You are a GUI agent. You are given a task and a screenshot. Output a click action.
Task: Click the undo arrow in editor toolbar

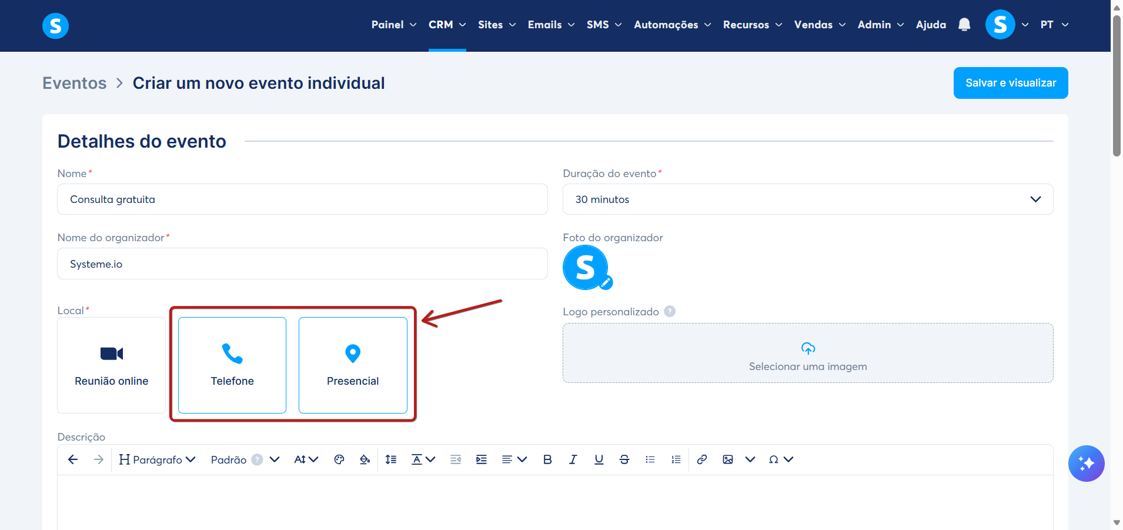(73, 459)
